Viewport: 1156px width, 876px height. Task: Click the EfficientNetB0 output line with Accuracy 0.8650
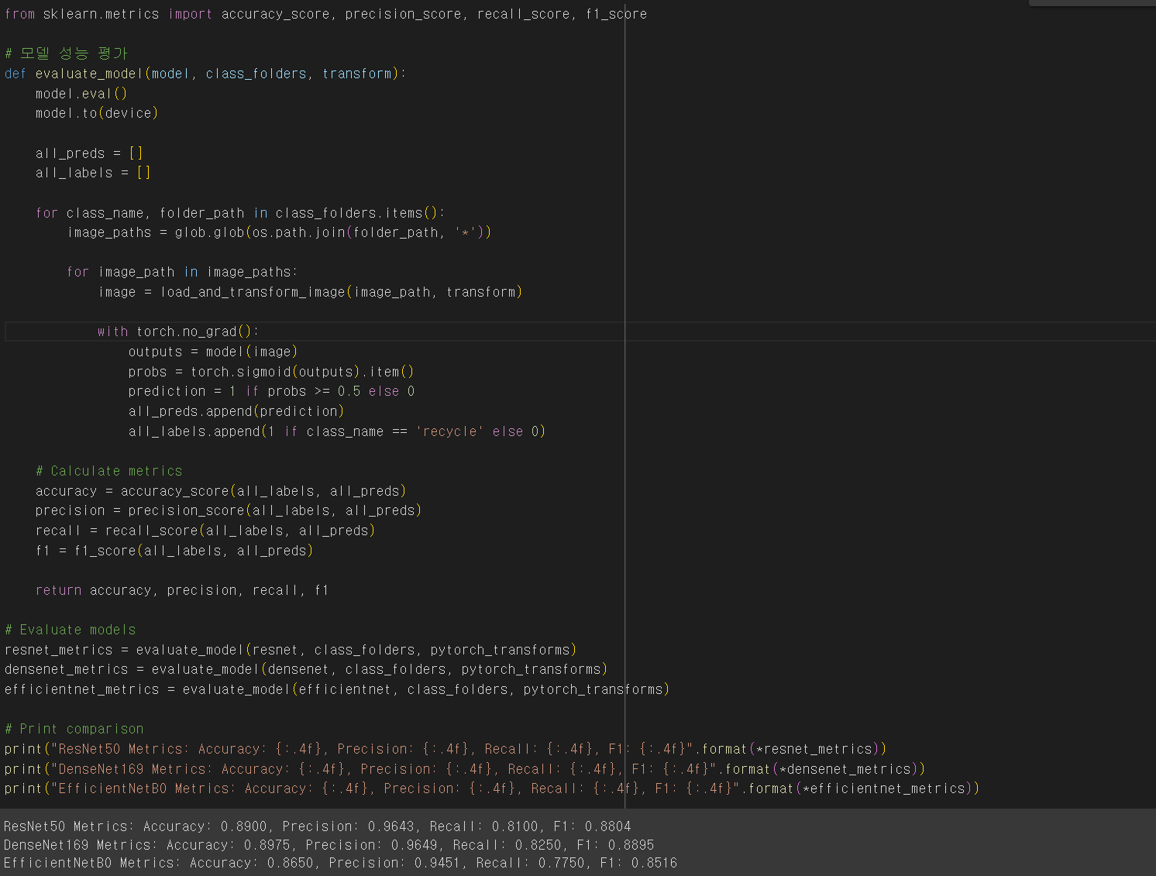341,863
